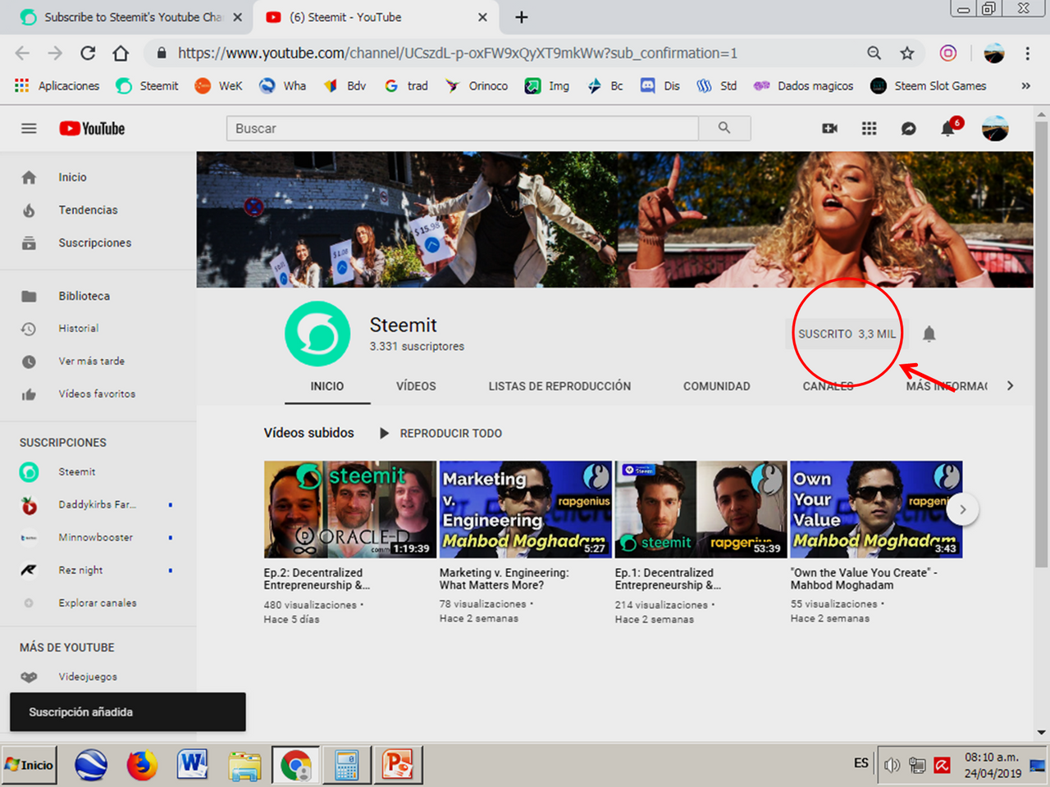Expand more bookmarks chevron
This screenshot has width=1050, height=787.
coord(1025,86)
